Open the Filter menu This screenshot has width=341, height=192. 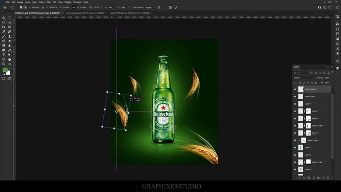click(x=48, y=2)
